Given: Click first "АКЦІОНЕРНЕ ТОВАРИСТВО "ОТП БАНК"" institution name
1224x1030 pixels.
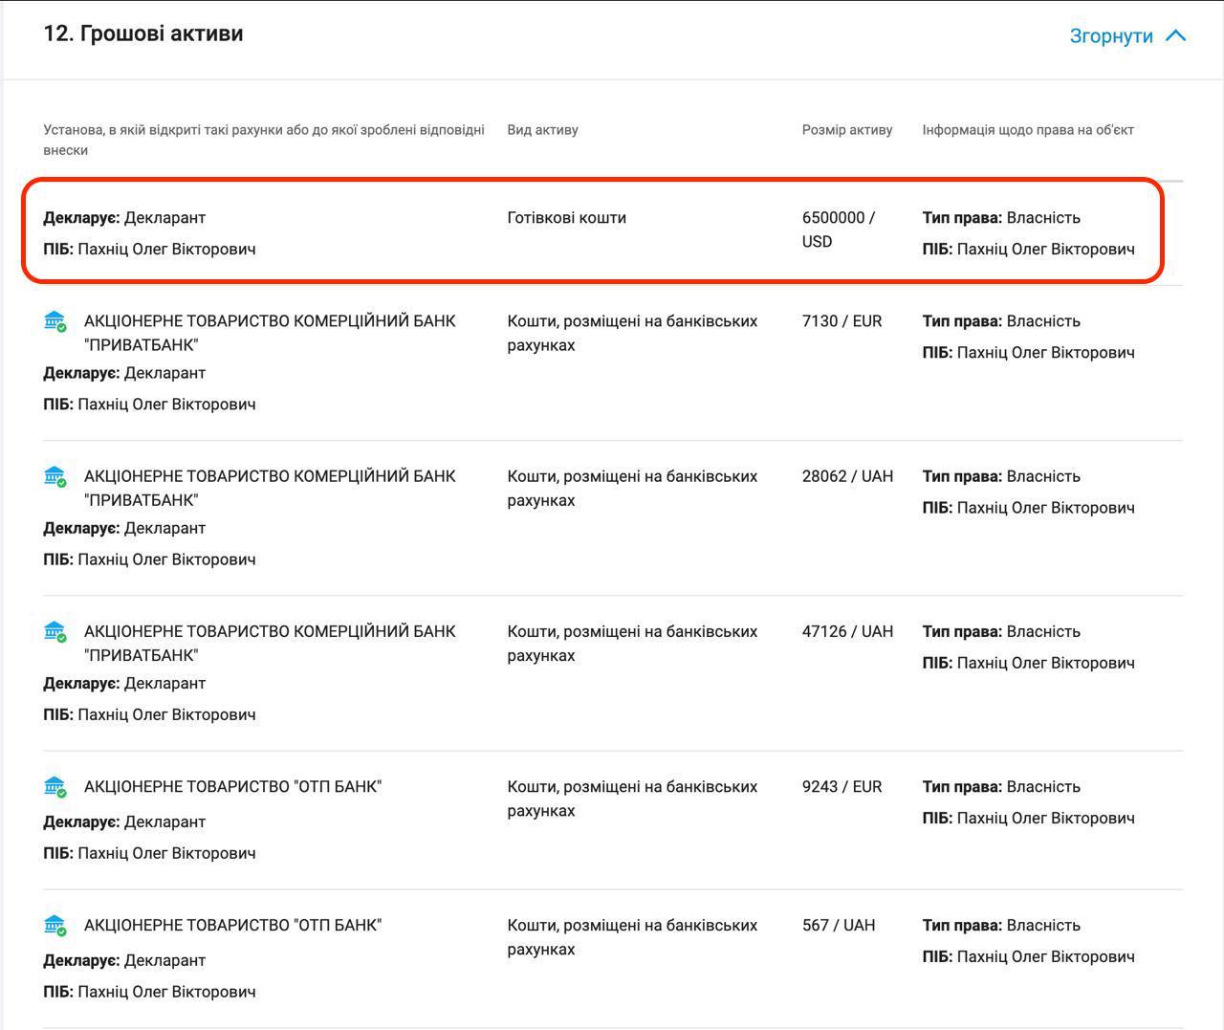Looking at the screenshot, I should 232,787.
